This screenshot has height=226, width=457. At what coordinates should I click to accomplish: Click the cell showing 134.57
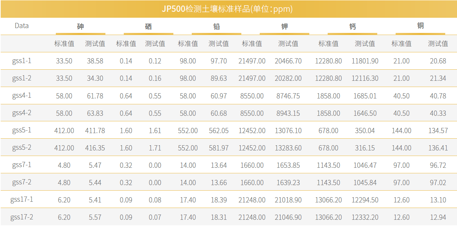click(438, 131)
